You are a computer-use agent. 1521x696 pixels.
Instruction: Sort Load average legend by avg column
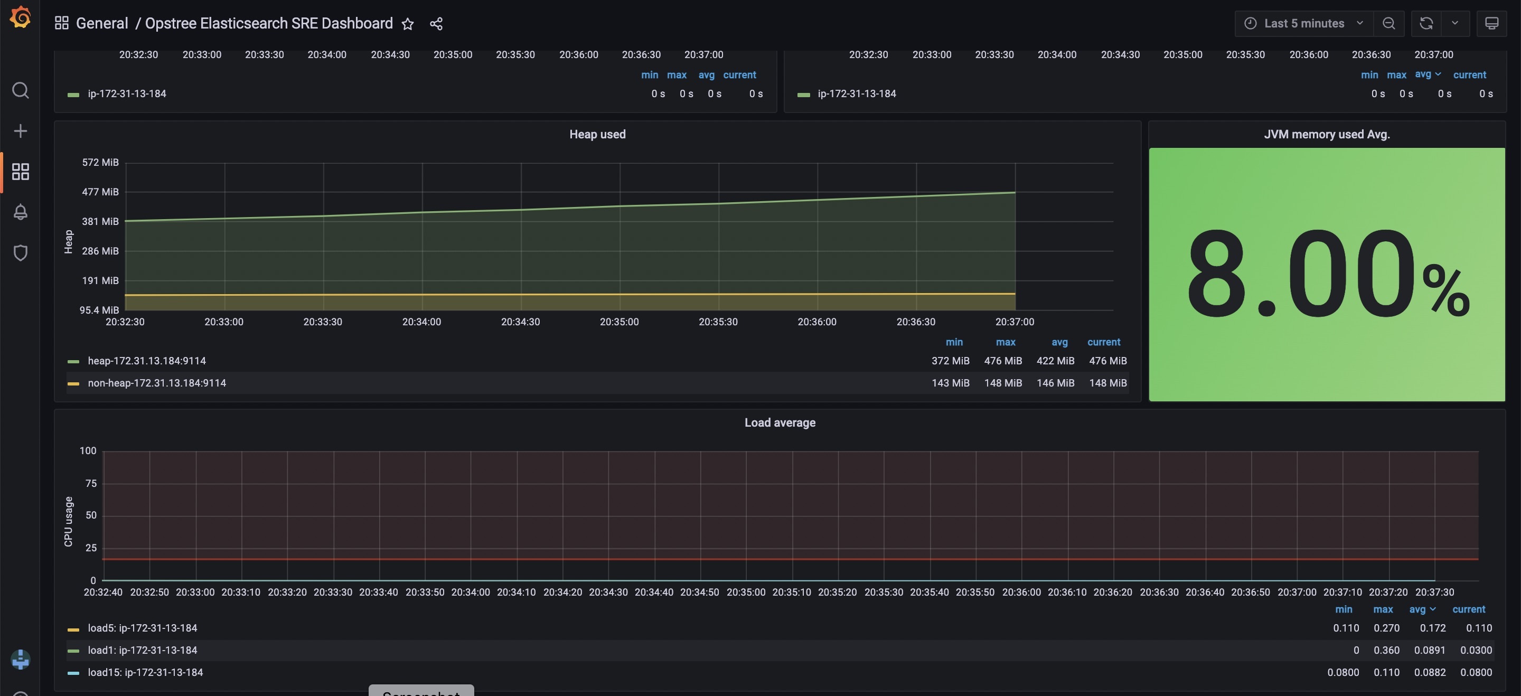[x=1417, y=609]
